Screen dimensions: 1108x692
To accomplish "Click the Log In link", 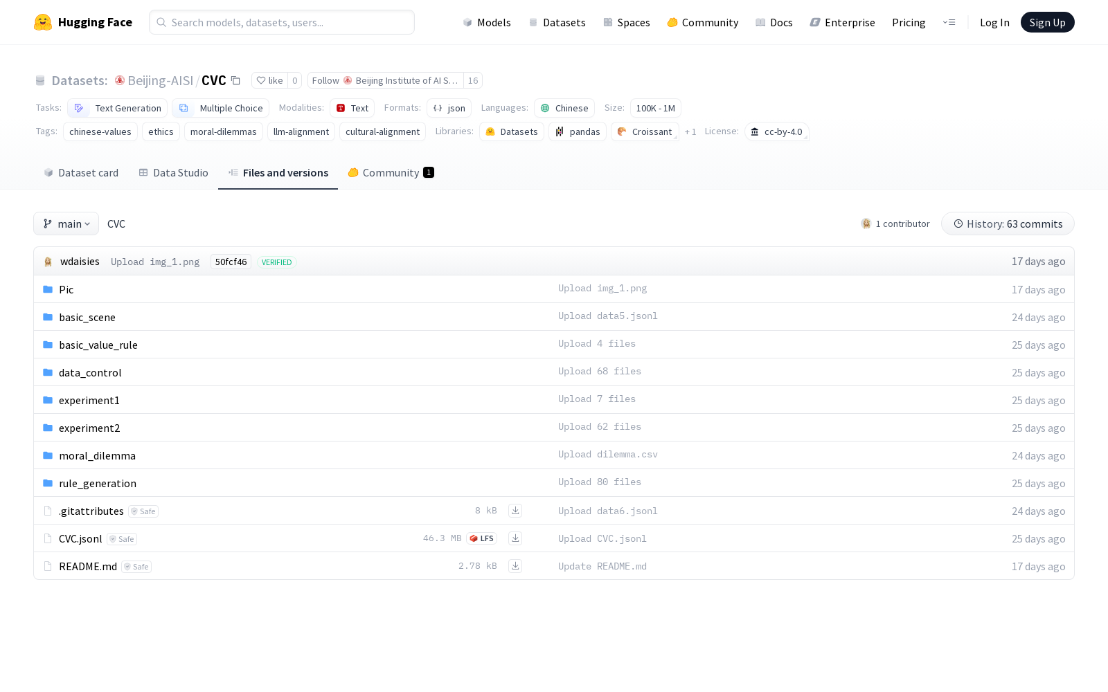I will 994,22.
